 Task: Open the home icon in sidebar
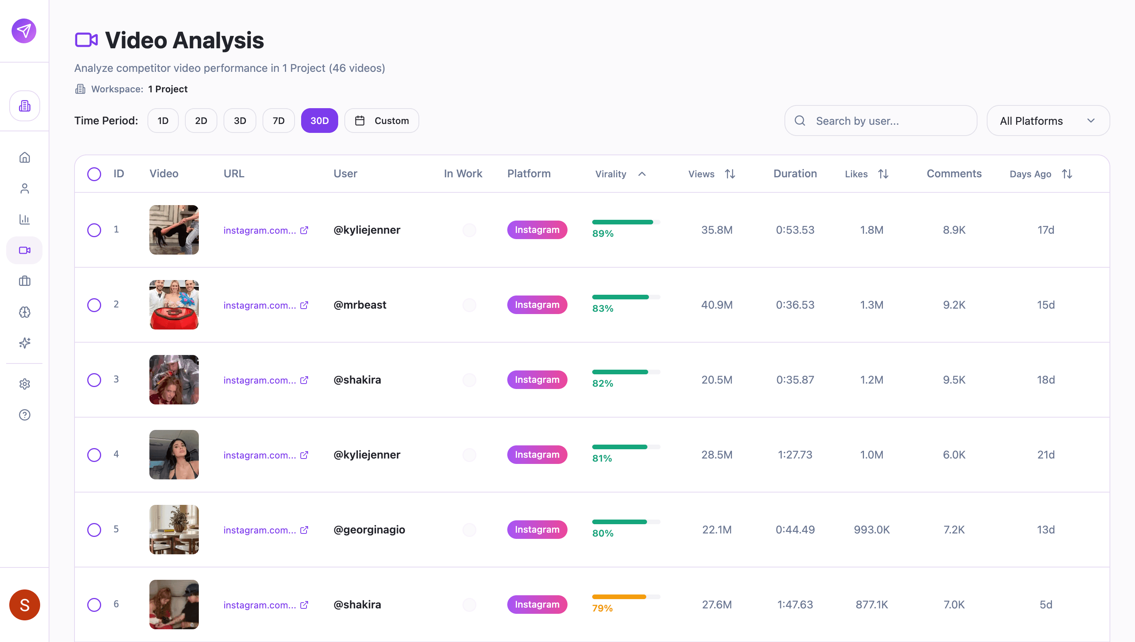coord(25,158)
